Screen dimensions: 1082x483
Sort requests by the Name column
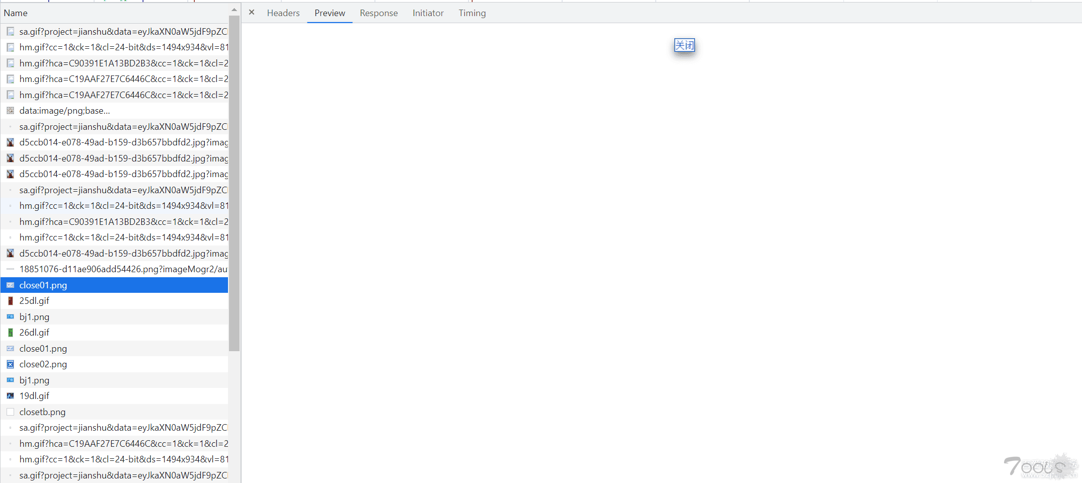point(114,13)
